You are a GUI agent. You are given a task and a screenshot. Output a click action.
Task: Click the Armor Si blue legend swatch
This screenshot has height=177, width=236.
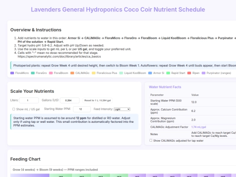[150, 73]
